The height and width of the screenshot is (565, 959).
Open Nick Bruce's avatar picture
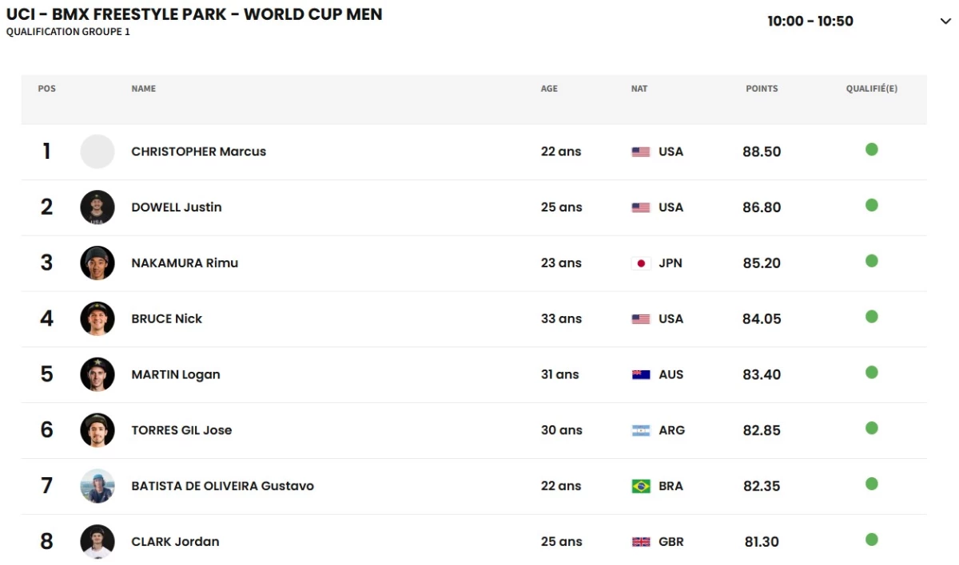97,319
